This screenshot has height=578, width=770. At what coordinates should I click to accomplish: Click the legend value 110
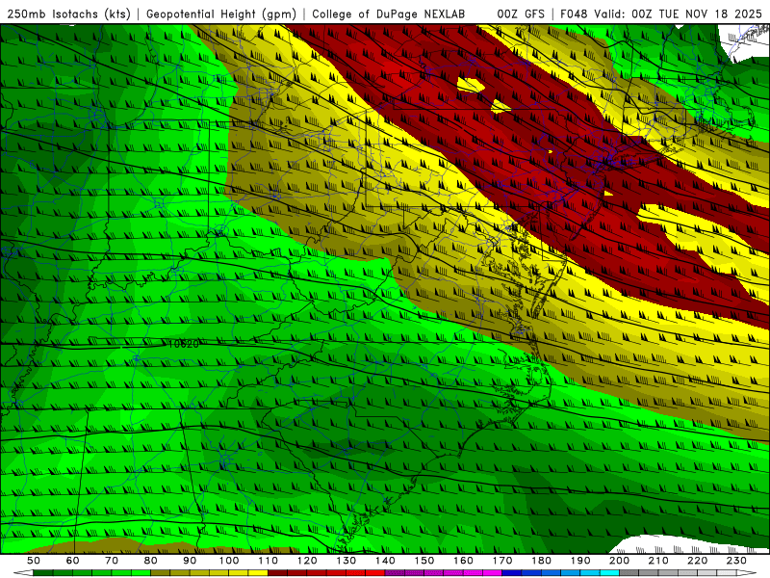[268, 561]
